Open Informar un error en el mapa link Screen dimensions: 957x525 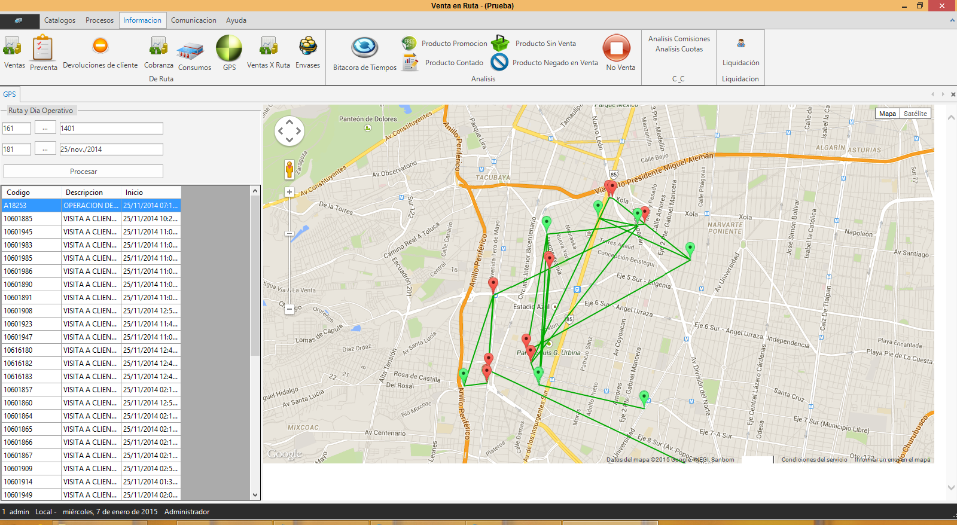892,460
